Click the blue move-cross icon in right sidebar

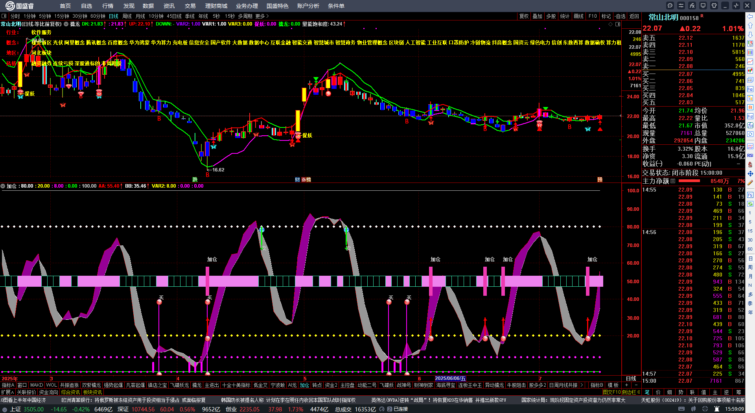coord(750,173)
